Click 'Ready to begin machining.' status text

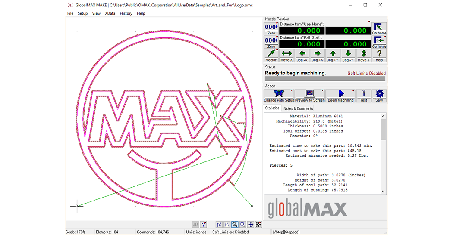click(x=295, y=73)
